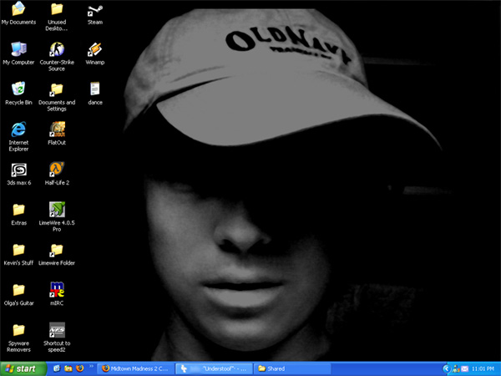The height and width of the screenshot is (376, 501).
Task: Select the Shortcut to speed2 icon
Action: click(x=57, y=330)
